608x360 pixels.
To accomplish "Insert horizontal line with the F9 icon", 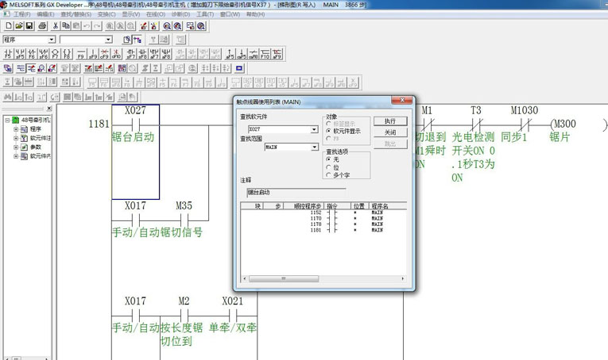I will pos(81,54).
